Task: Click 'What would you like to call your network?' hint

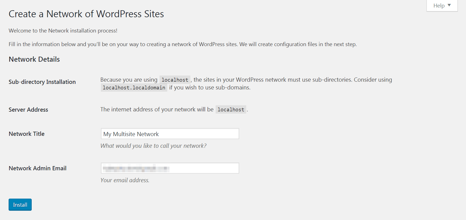Action: 153,146
